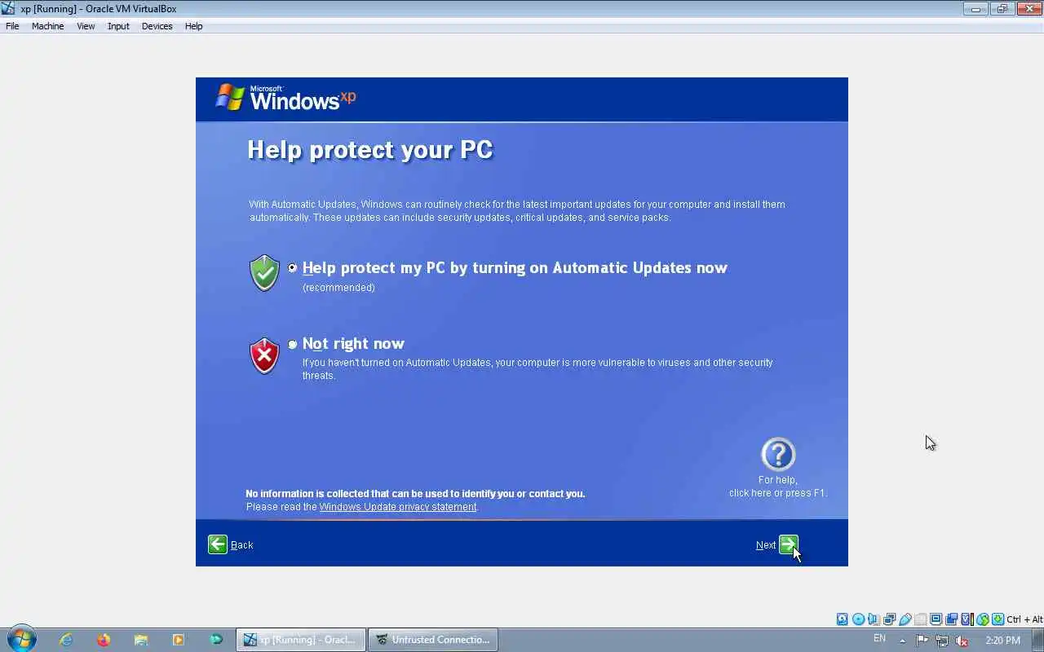Click the Next text label
Screen dimensions: 1044x652
pos(766,545)
